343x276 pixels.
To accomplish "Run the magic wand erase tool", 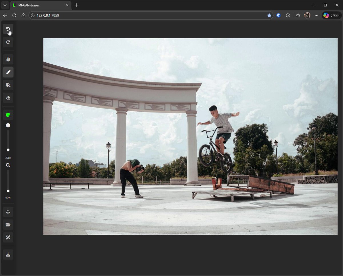I will pos(8,237).
